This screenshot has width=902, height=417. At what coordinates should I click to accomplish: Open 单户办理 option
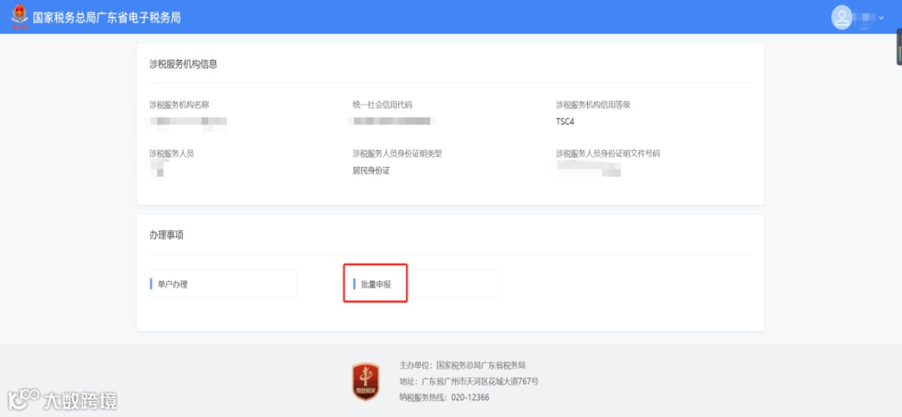223,284
